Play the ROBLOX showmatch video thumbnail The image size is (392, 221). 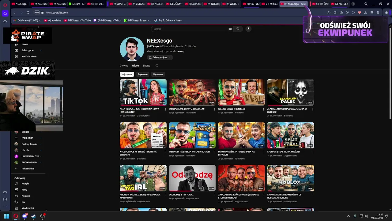290,178
